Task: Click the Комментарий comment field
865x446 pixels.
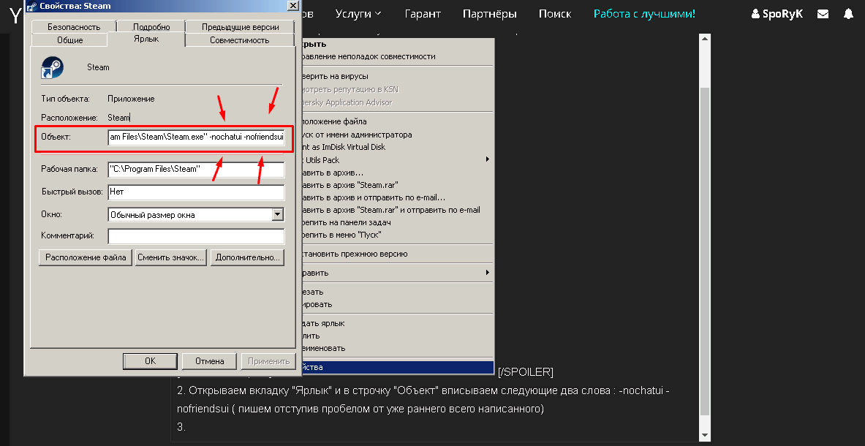Action: (x=196, y=236)
